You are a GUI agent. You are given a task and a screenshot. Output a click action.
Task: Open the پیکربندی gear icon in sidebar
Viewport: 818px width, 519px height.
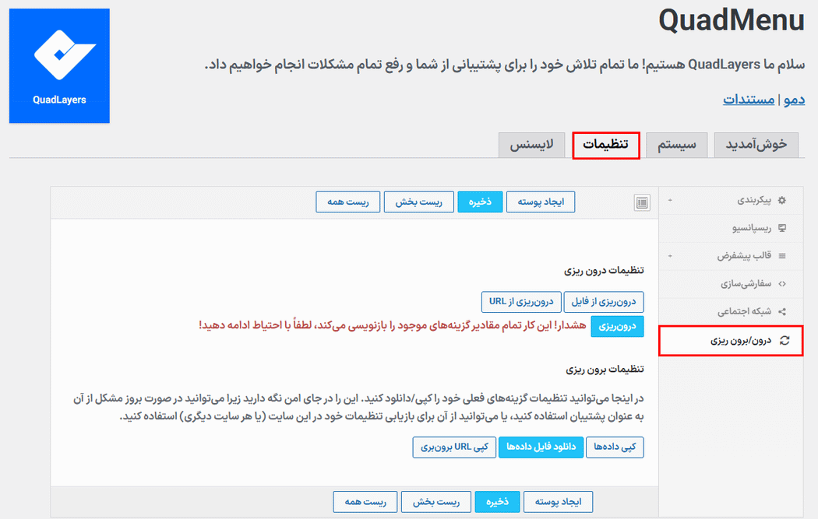point(782,200)
